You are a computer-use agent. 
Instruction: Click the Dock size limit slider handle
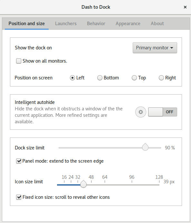[x=145, y=147]
